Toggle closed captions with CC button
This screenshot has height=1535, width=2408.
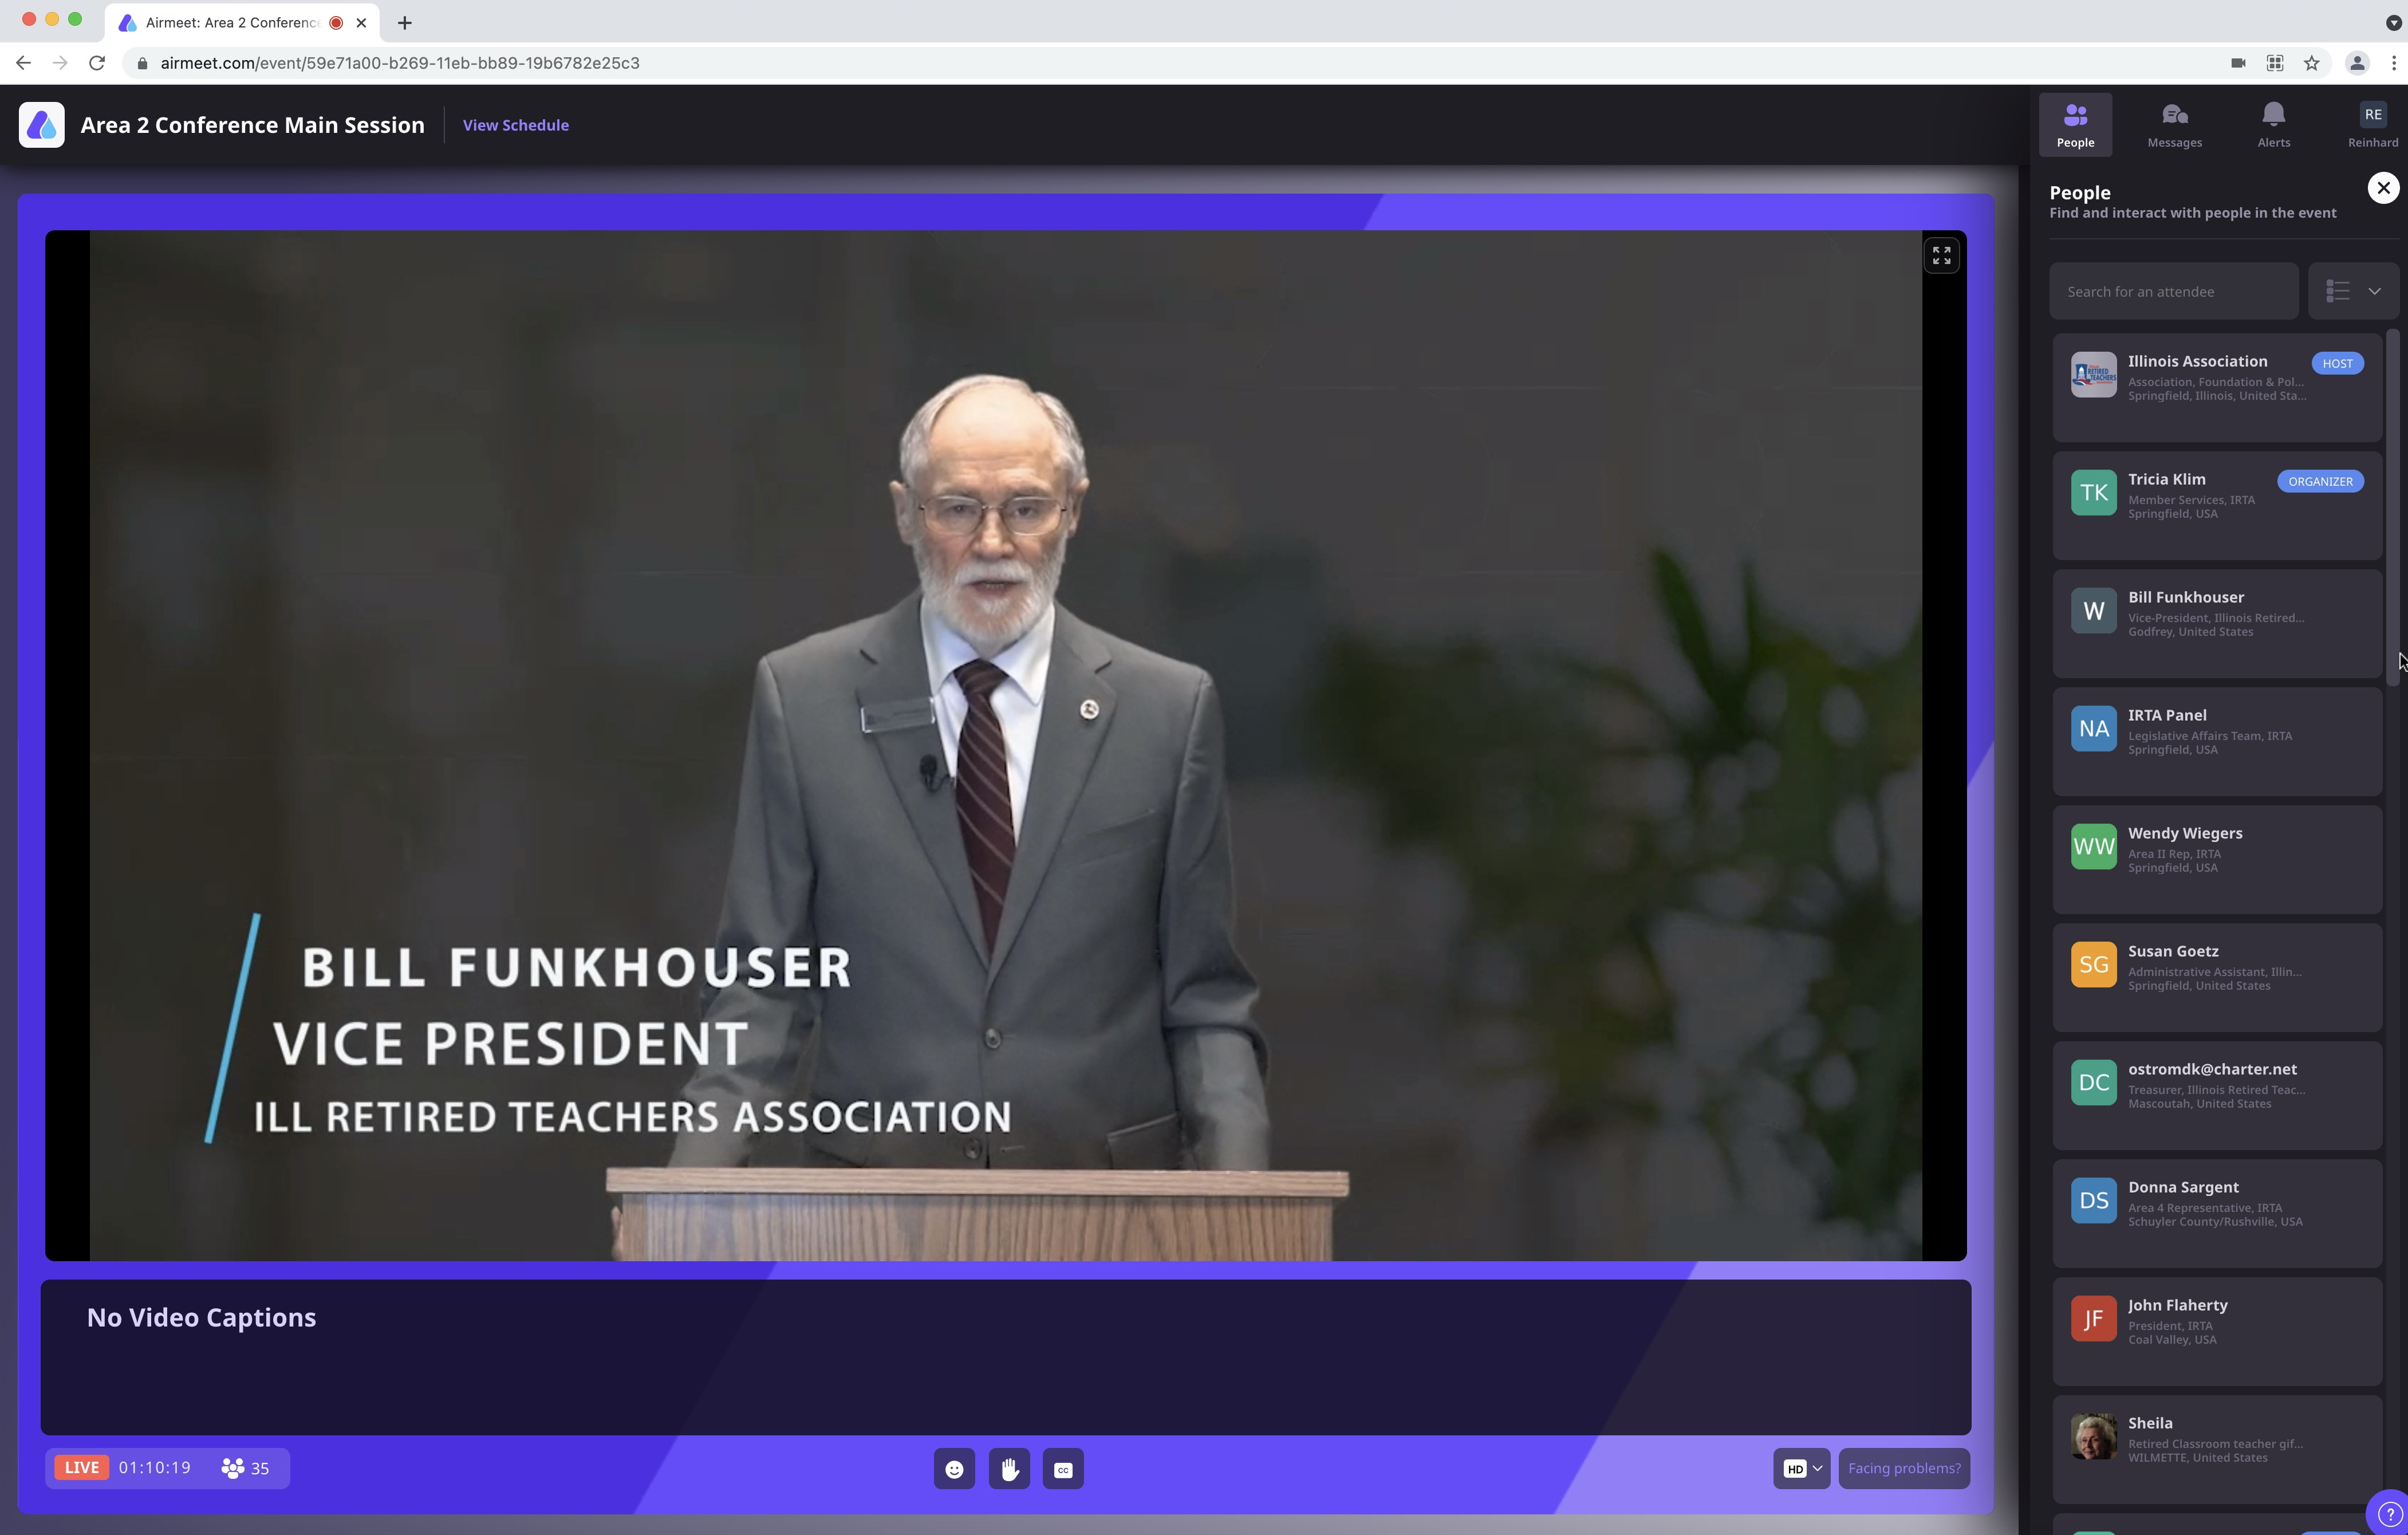[x=1063, y=1469]
